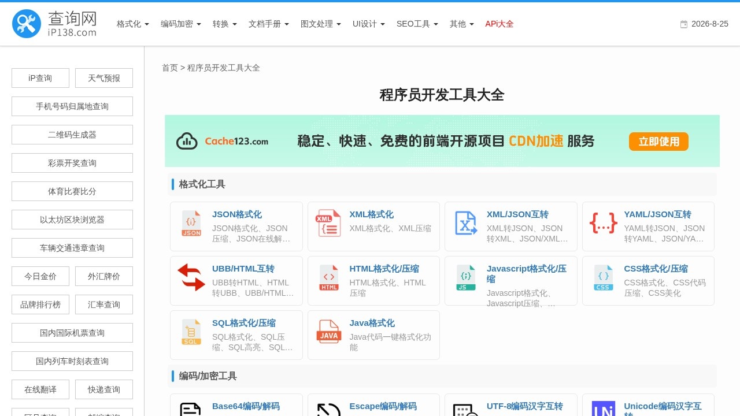
Task: Open the Escape编码/解码 title link
Action: click(383, 406)
